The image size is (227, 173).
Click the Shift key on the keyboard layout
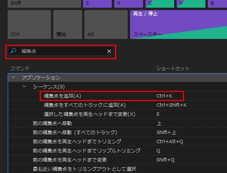point(44,3)
